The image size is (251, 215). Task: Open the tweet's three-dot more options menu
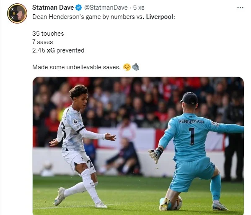[x=240, y=8]
